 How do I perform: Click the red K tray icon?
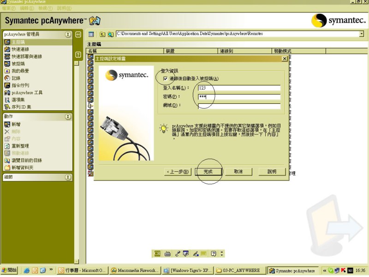(343, 271)
